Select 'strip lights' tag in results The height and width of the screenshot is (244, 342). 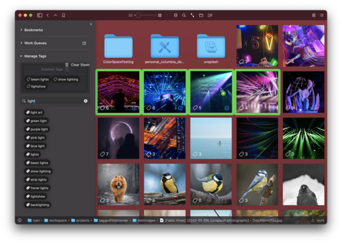(x=36, y=180)
